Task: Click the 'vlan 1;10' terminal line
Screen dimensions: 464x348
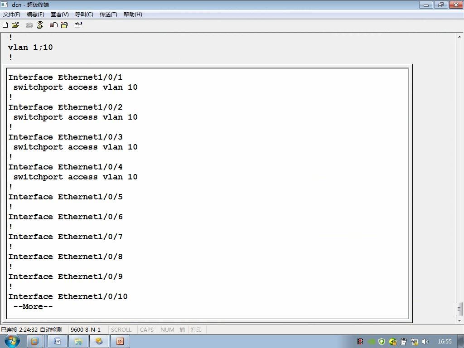Action: click(30, 47)
